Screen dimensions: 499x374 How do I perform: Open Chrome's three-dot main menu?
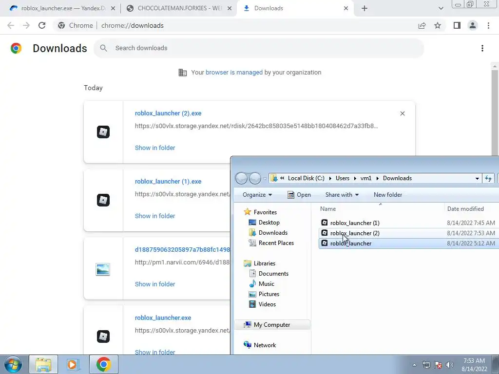tap(488, 25)
